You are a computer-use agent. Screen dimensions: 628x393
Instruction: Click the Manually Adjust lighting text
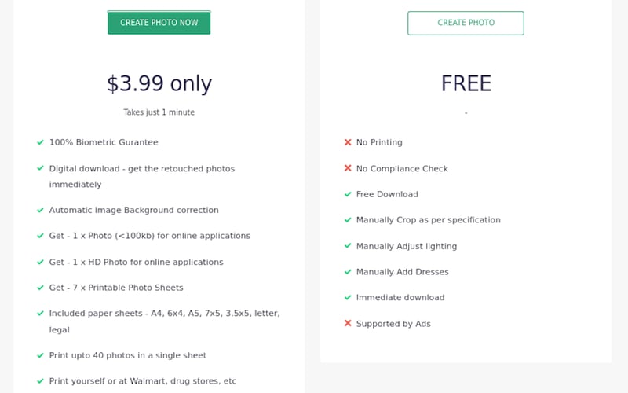point(406,246)
